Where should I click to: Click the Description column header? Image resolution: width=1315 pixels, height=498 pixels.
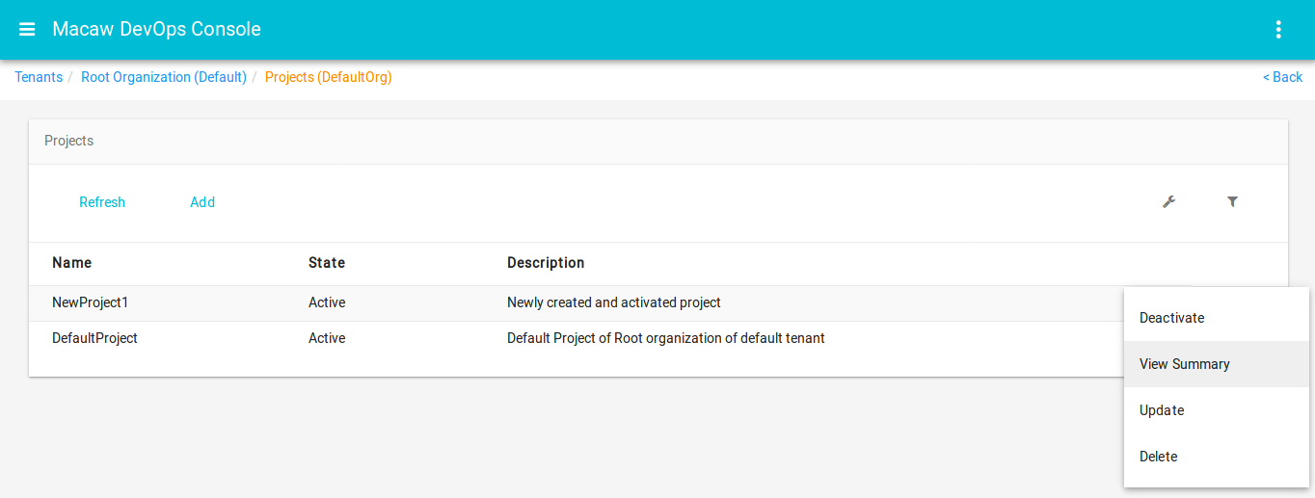point(546,263)
